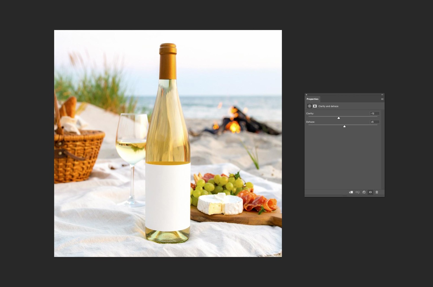Close the Properties panel

(x=306, y=95)
